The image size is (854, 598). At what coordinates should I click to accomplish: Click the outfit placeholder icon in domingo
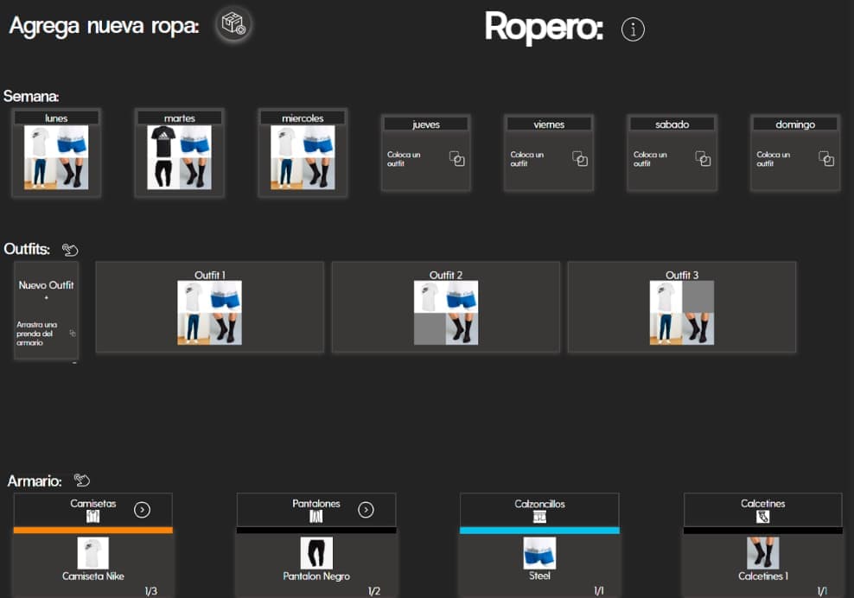point(826,159)
